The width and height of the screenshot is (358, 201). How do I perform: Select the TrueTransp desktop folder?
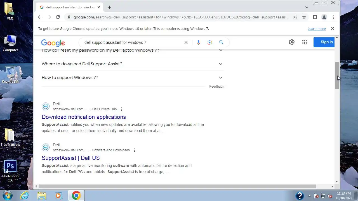(10, 137)
